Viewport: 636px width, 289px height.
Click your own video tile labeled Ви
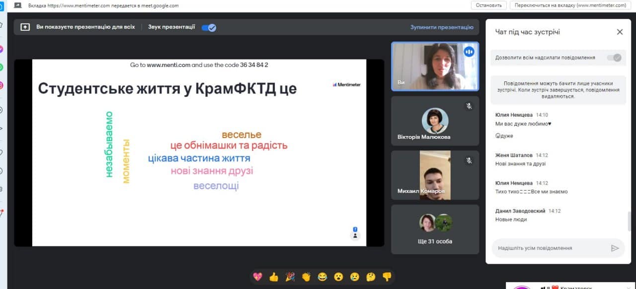435,67
